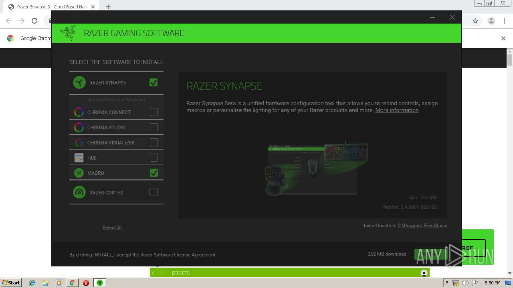Image resolution: width=513 pixels, height=288 pixels.
Task: Reload the Chrome page
Action: 34,21
